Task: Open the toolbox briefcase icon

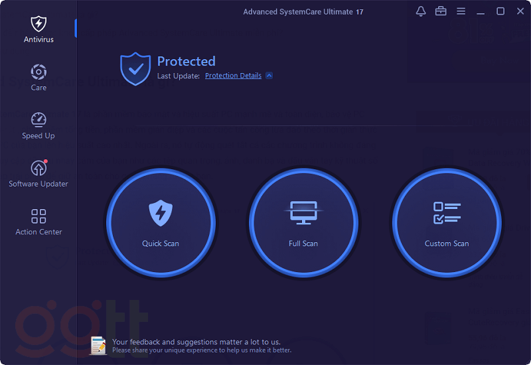Action: pyautogui.click(x=441, y=11)
